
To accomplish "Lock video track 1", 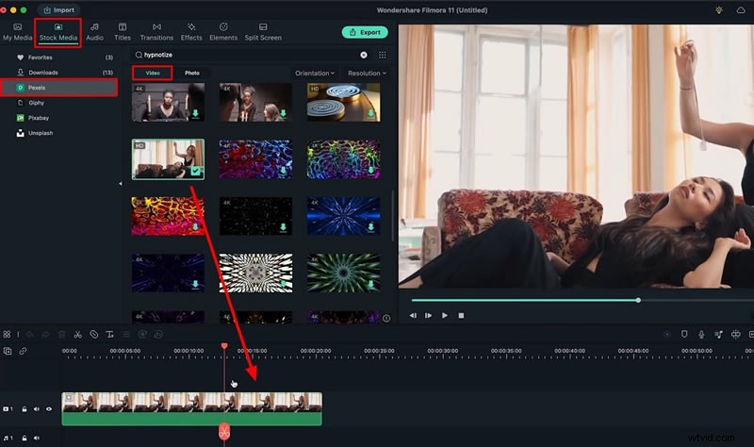I will pos(25,409).
